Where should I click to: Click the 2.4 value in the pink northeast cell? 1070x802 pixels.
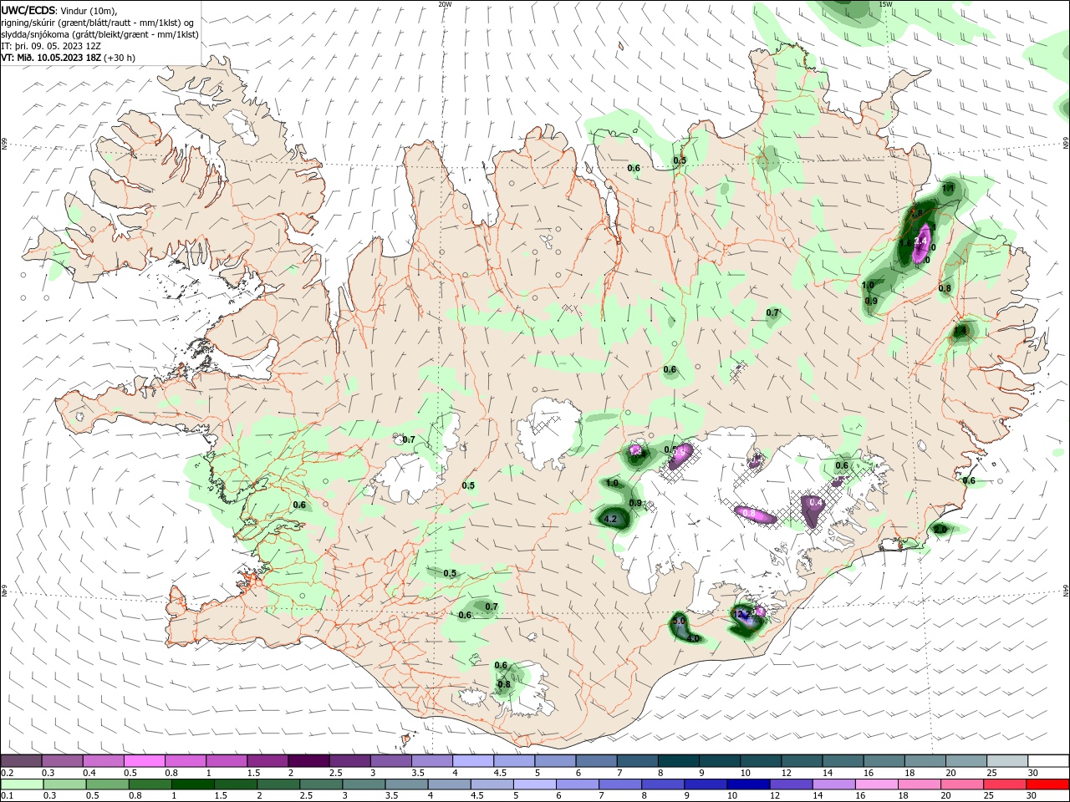(x=921, y=241)
